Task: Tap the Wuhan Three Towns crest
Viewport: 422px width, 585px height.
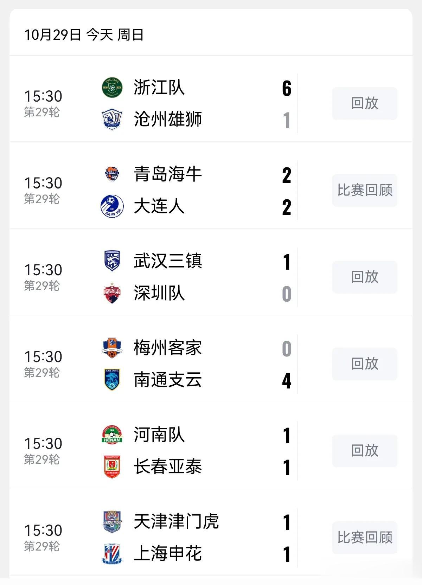Action: 112,261
